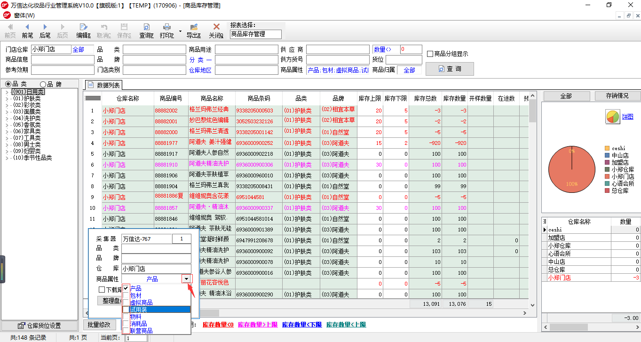The image size is (641, 342).
Task: Focus the 采集器 field 万信达-767
Action: click(x=146, y=239)
